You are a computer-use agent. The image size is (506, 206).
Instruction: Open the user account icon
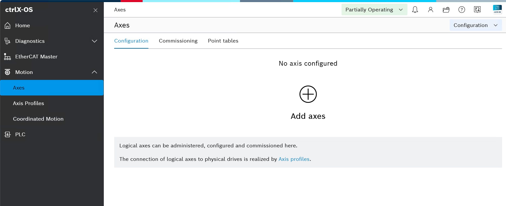[430, 10]
